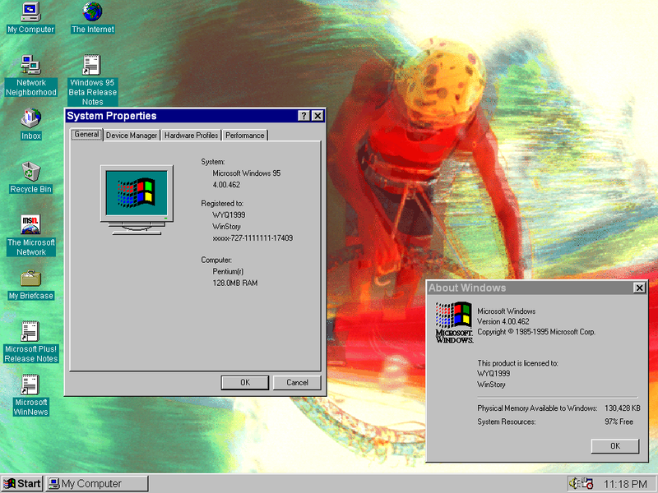Image resolution: width=658 pixels, height=493 pixels.
Task: Dismiss About Windows with OK
Action: (614, 445)
